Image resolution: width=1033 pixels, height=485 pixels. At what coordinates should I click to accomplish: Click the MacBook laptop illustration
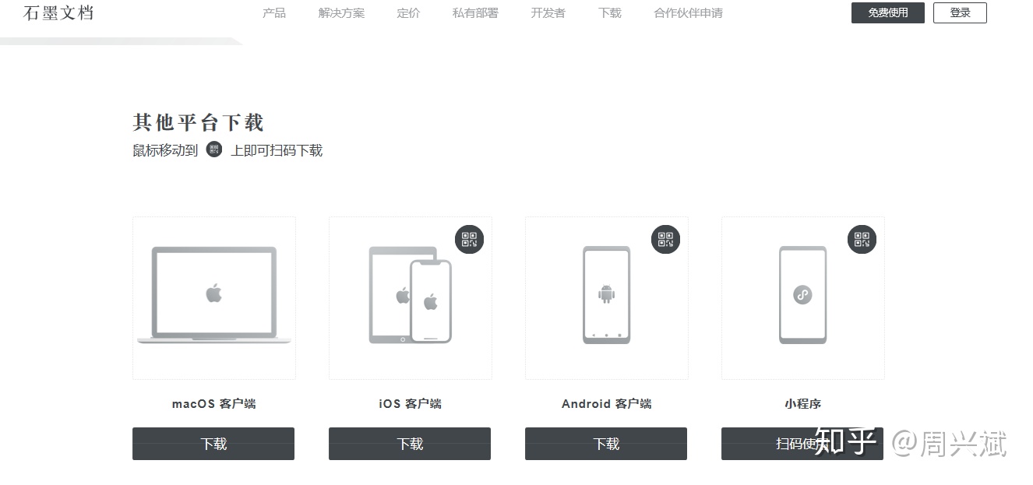(x=213, y=295)
